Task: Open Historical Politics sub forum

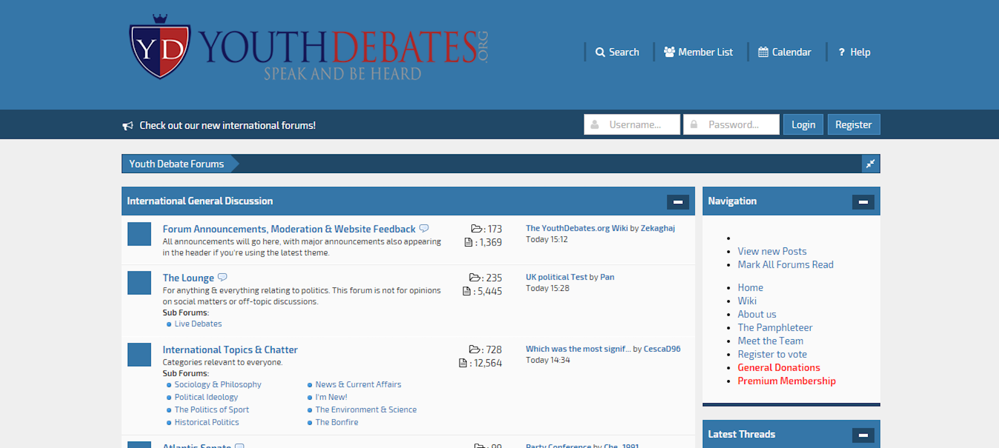Action: coord(207,422)
